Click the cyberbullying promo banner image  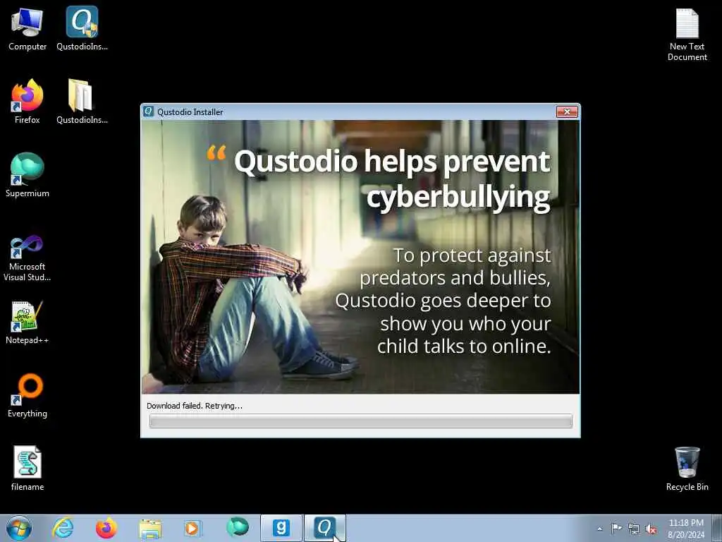360,257
